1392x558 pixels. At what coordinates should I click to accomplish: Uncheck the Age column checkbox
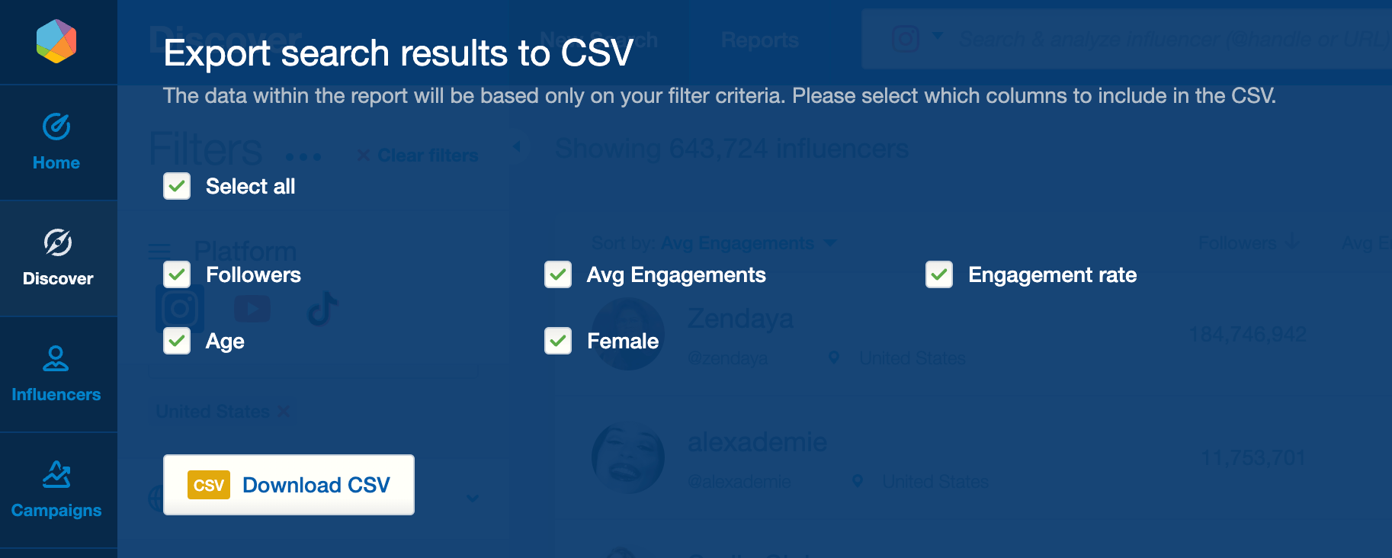177,341
